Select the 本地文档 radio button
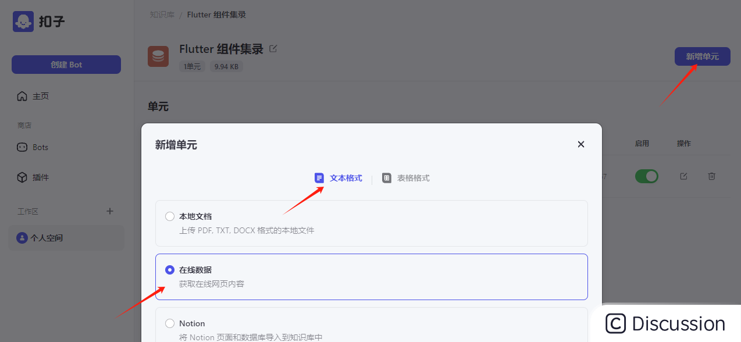The height and width of the screenshot is (342, 741). 170,216
